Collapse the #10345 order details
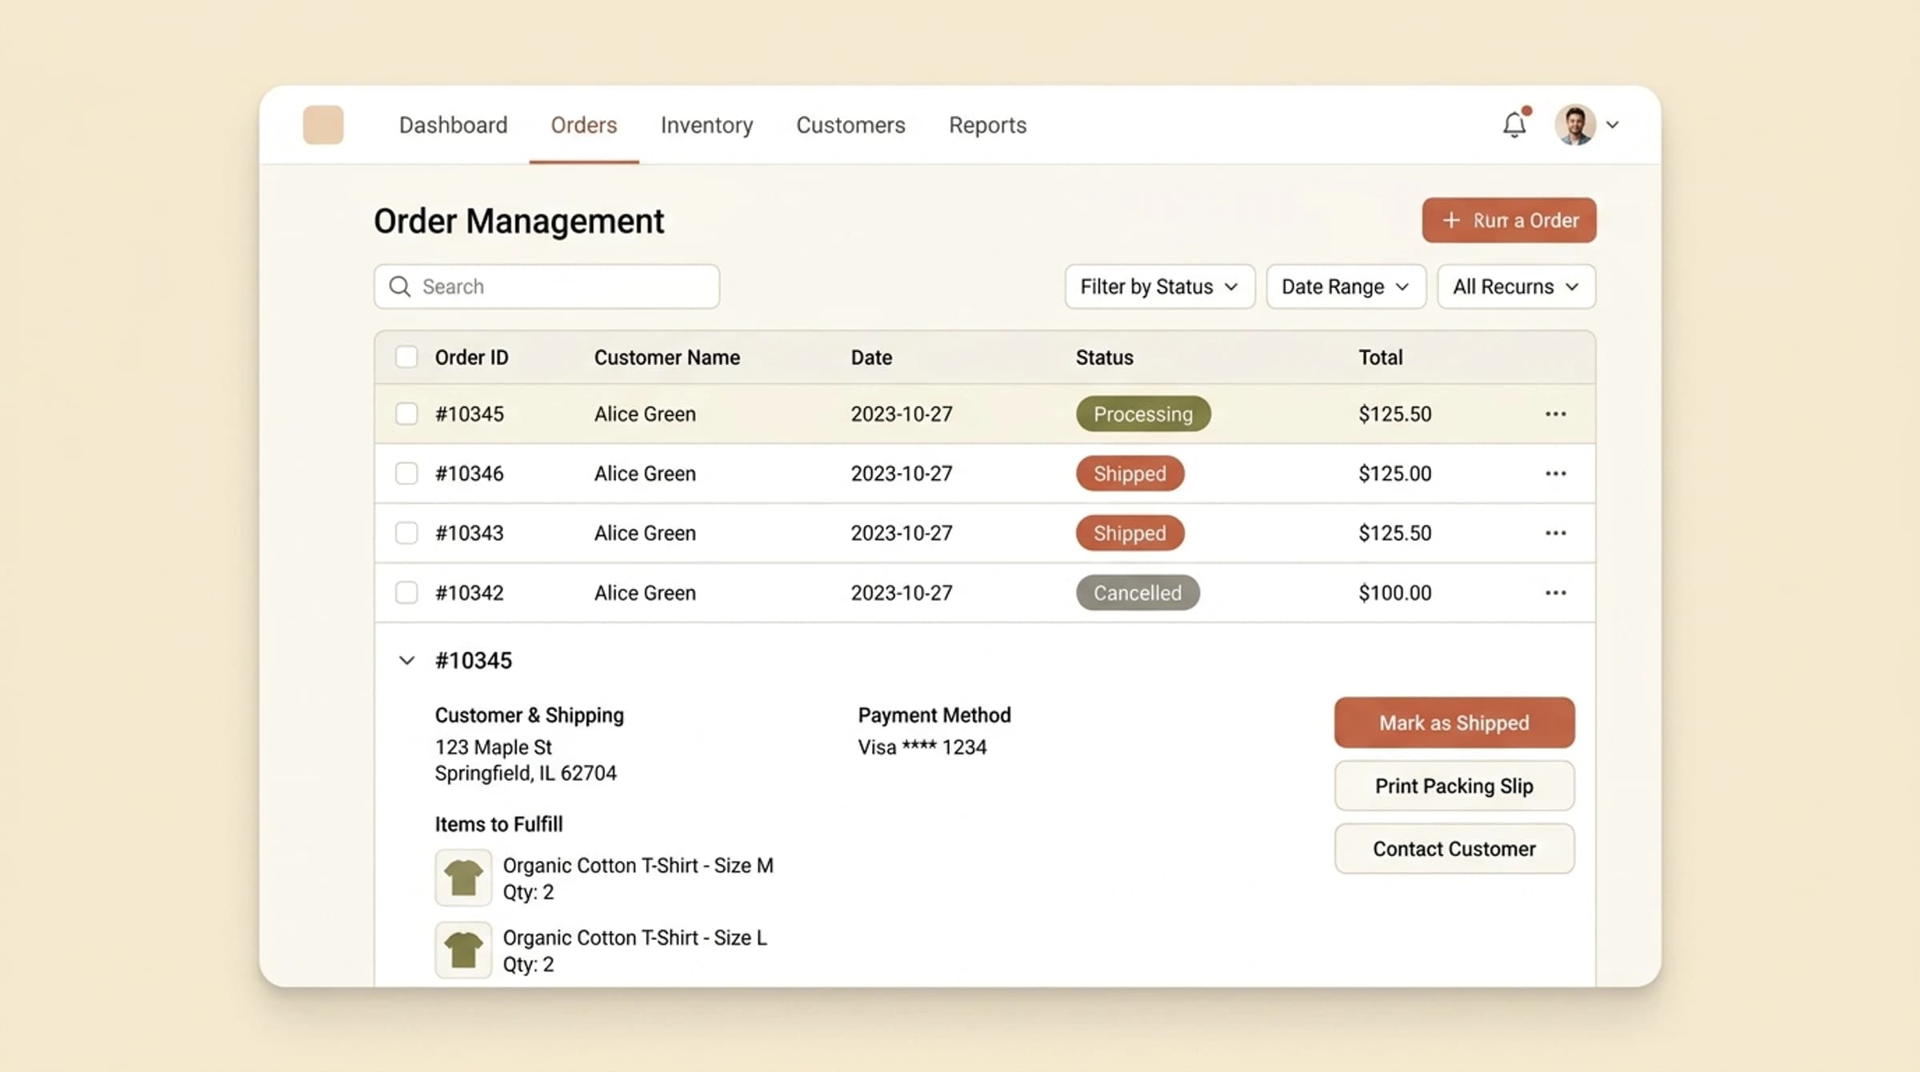This screenshot has height=1072, width=1920. point(406,661)
